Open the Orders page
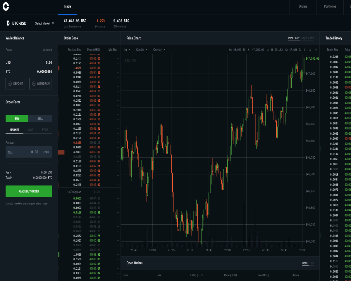This screenshot has height=281, width=351. click(x=303, y=6)
